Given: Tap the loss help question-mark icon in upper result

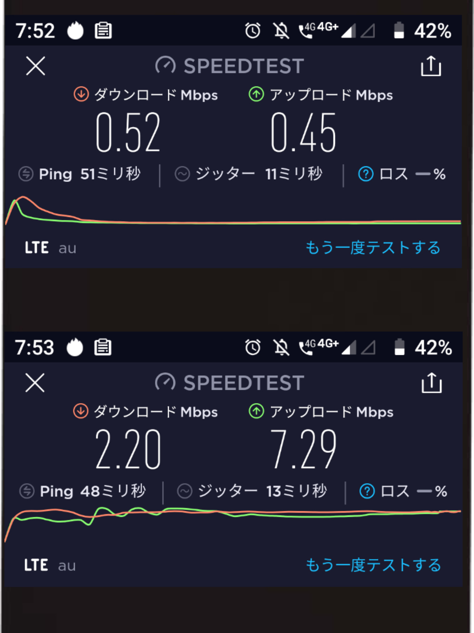Looking at the screenshot, I should tap(366, 174).
